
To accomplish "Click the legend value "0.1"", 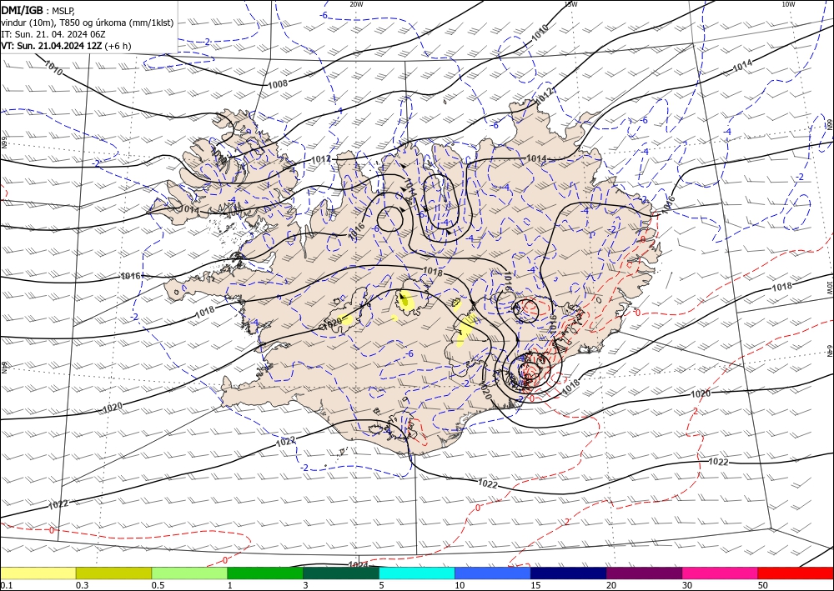I will click(7, 585).
